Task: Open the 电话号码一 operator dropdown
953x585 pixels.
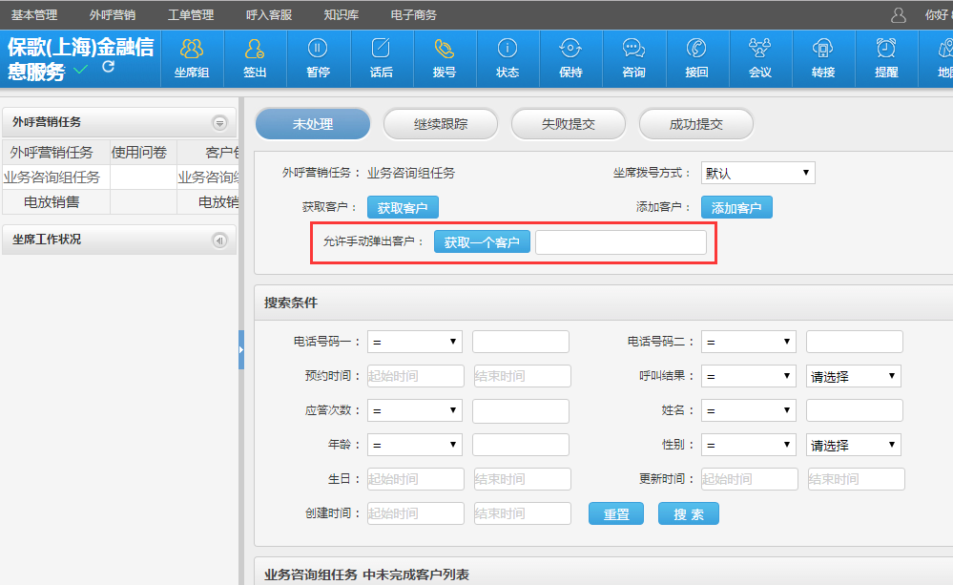Action: [415, 342]
